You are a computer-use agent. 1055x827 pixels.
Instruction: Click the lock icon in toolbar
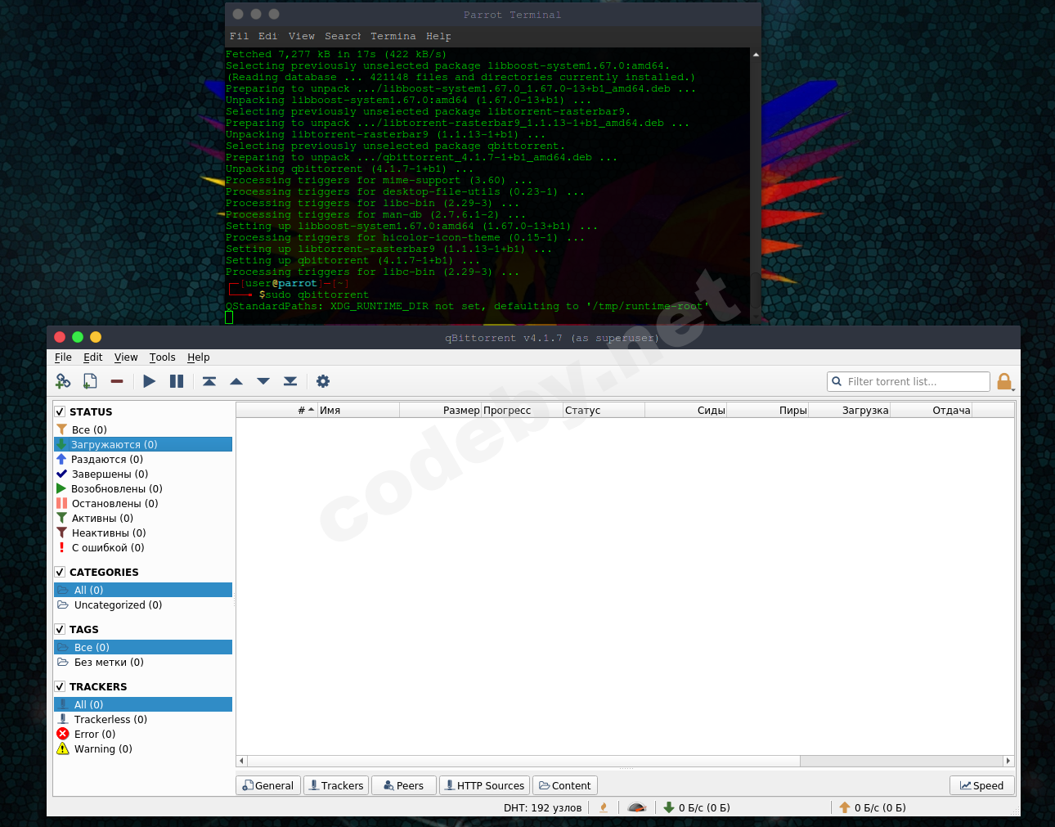click(1004, 381)
